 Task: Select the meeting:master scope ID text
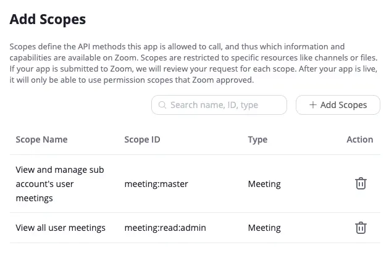point(156,184)
